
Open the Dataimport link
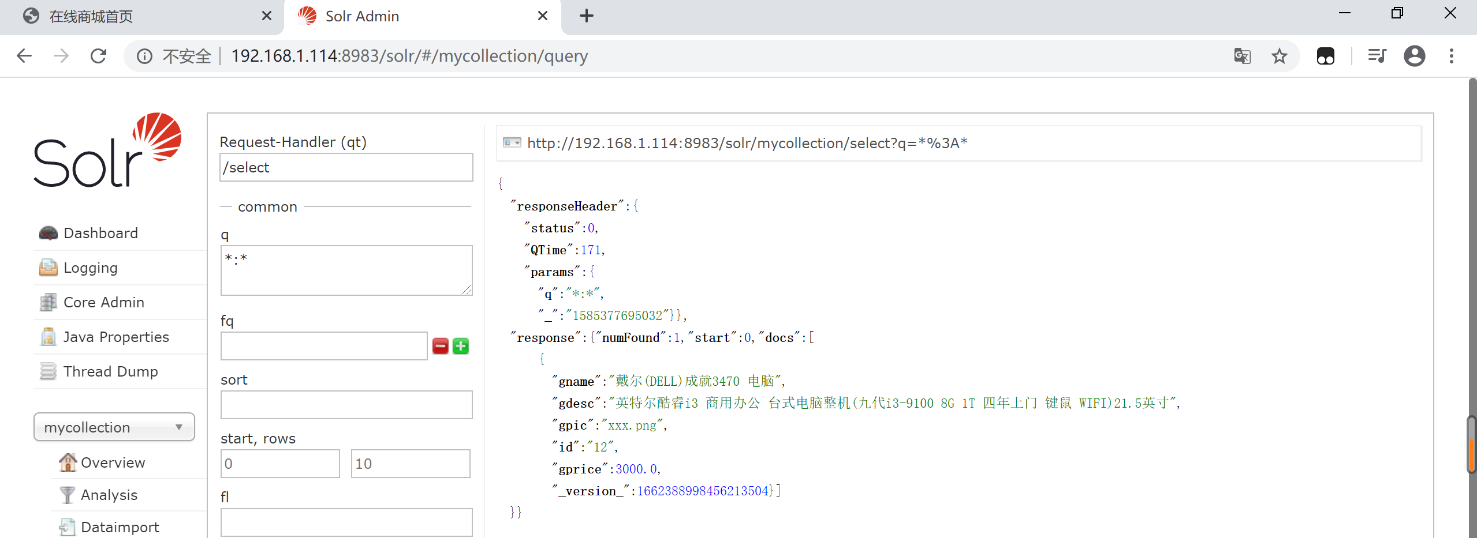coord(120,527)
